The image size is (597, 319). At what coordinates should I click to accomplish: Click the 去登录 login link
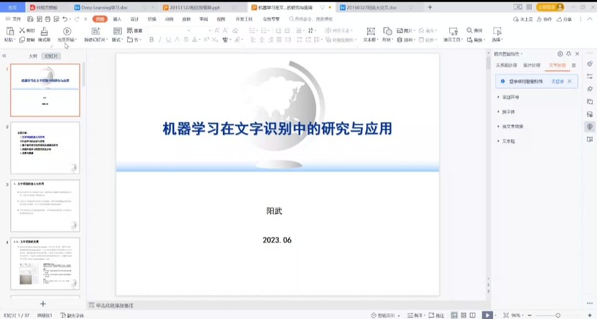(x=557, y=81)
